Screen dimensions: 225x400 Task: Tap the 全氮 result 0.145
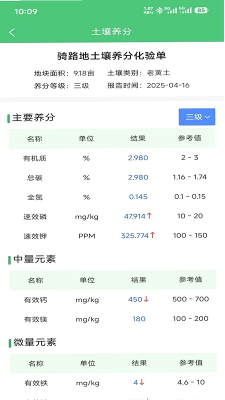coord(138,197)
